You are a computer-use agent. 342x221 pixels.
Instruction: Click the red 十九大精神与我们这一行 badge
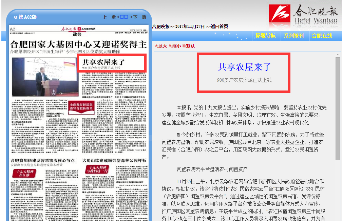(x=97, y=169)
